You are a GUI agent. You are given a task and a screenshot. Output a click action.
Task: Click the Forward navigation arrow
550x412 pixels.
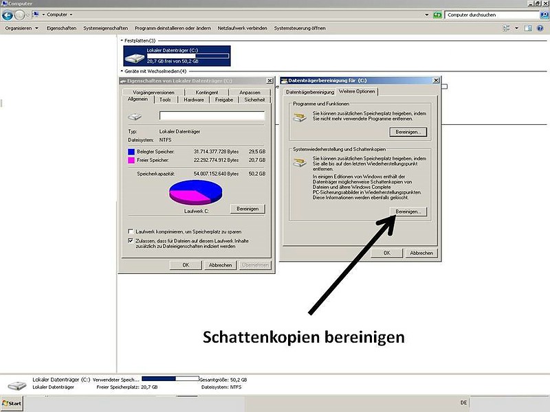tap(20, 15)
